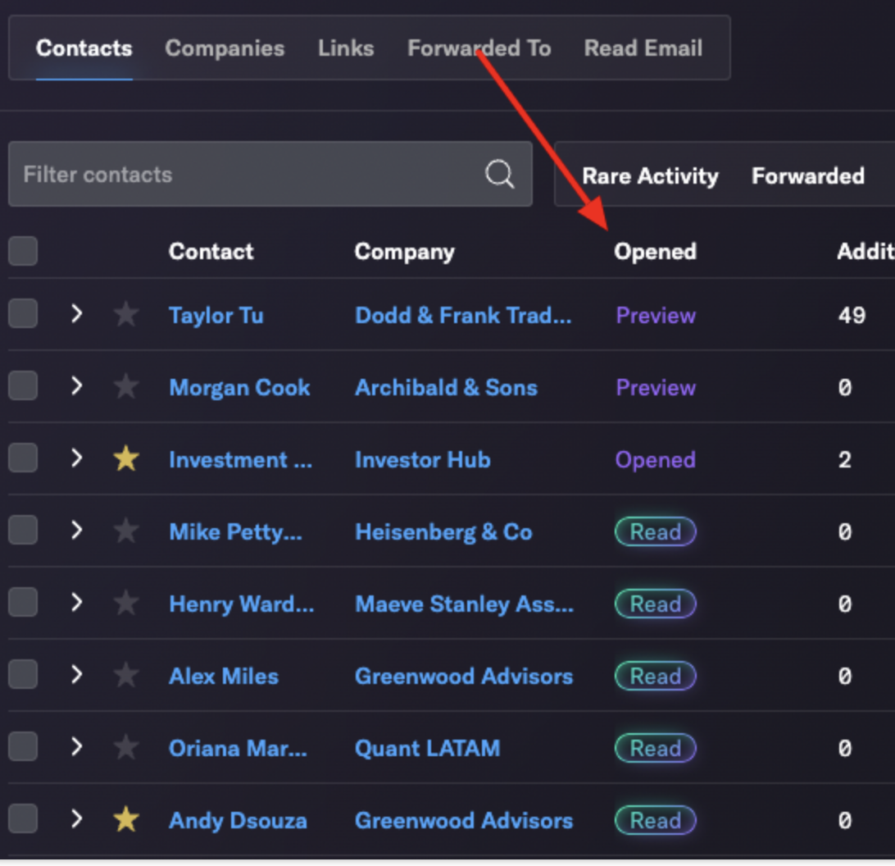895x866 pixels.
Task: Open Heisenberg & Co company link
Action: tap(443, 532)
